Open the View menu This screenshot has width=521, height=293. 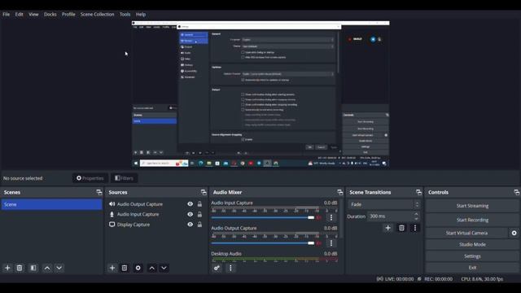pyautogui.click(x=33, y=15)
